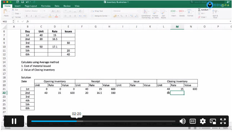Click the Save icon in title bar

[22, 2]
